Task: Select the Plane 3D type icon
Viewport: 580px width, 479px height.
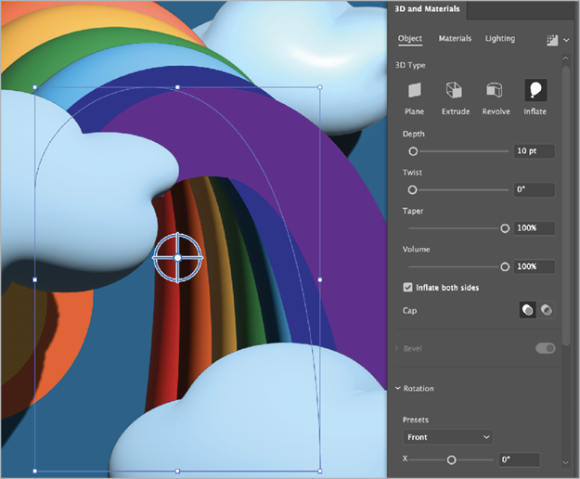Action: click(414, 91)
